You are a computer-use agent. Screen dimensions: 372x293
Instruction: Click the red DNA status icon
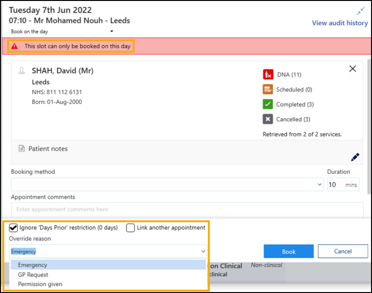pyautogui.click(x=268, y=75)
